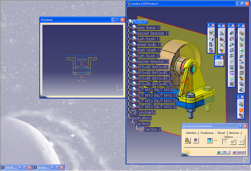Click the Selective Load icon
The width and height of the screenshot is (251, 171).
[241, 78]
